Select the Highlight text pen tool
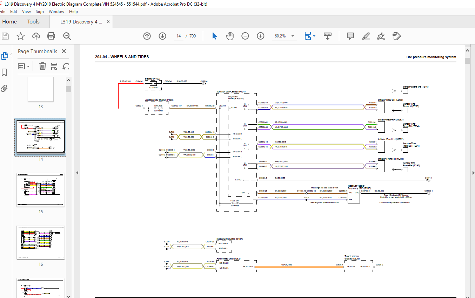The width and height of the screenshot is (475, 298). pos(366,36)
